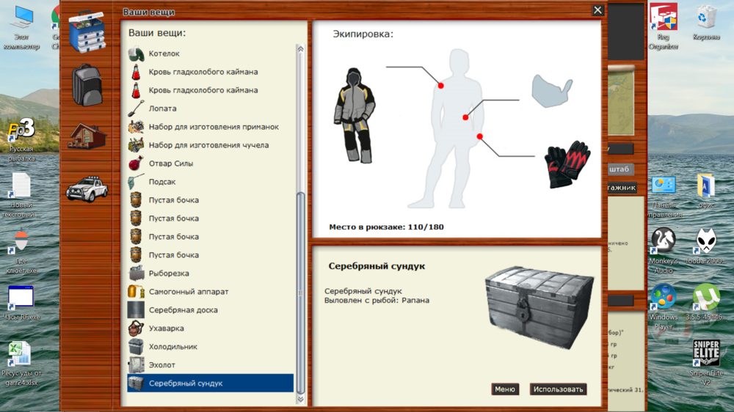Select Лопата in the items list

[162, 108]
